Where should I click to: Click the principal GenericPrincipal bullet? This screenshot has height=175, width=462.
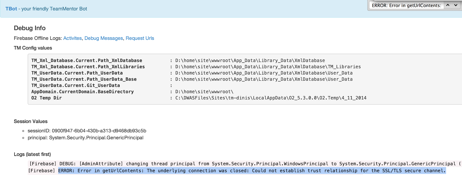tap(85, 137)
